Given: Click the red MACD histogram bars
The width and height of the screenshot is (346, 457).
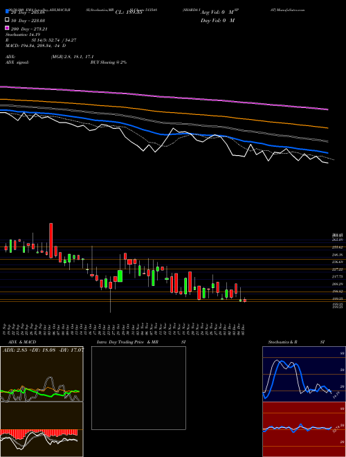Looking at the screenshot, I should click(x=39, y=433).
